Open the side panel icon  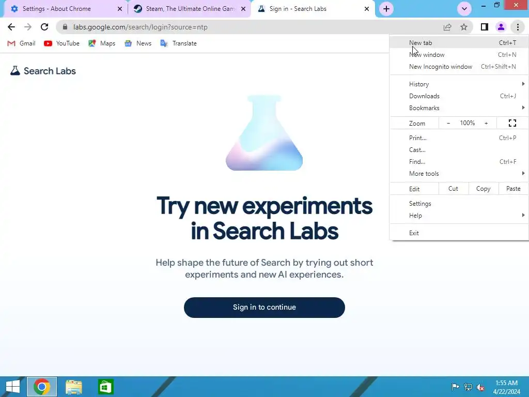485,27
